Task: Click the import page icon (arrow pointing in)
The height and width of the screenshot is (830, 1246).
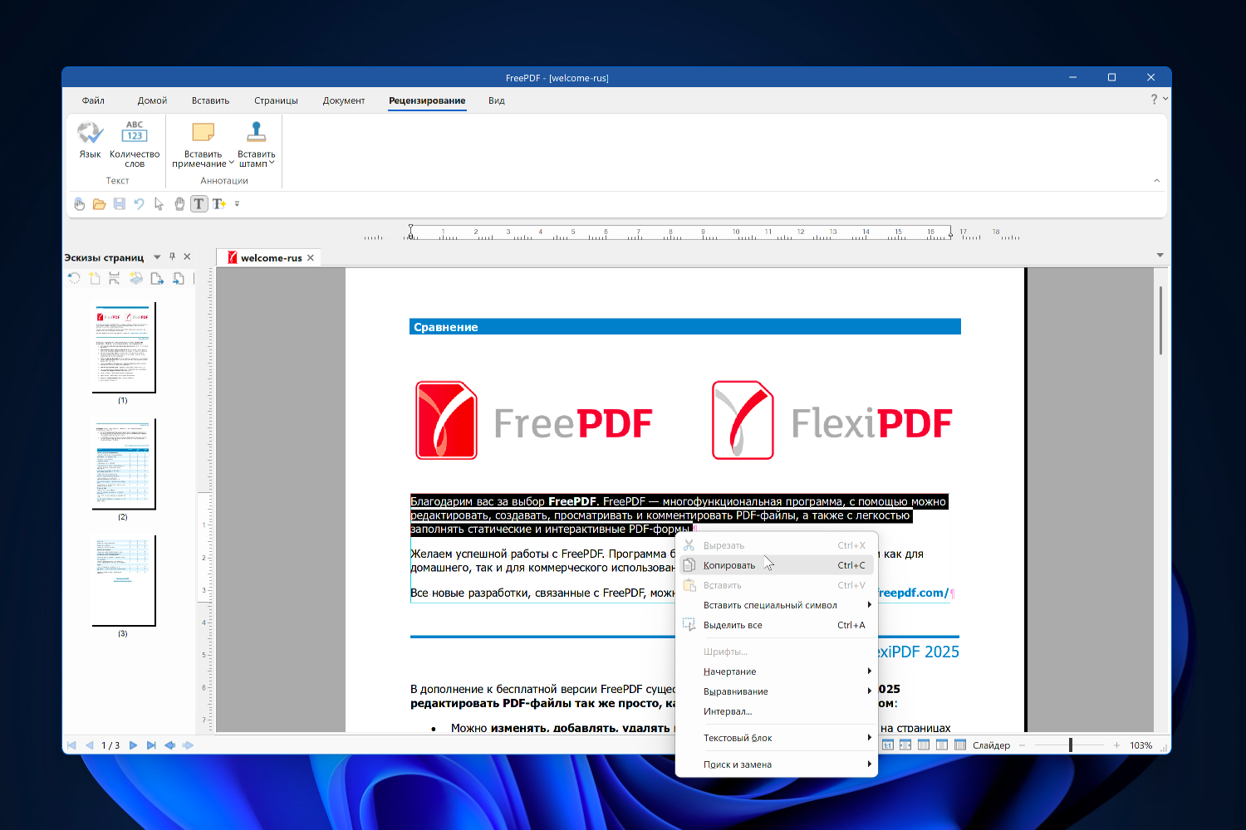Action: coord(178,279)
